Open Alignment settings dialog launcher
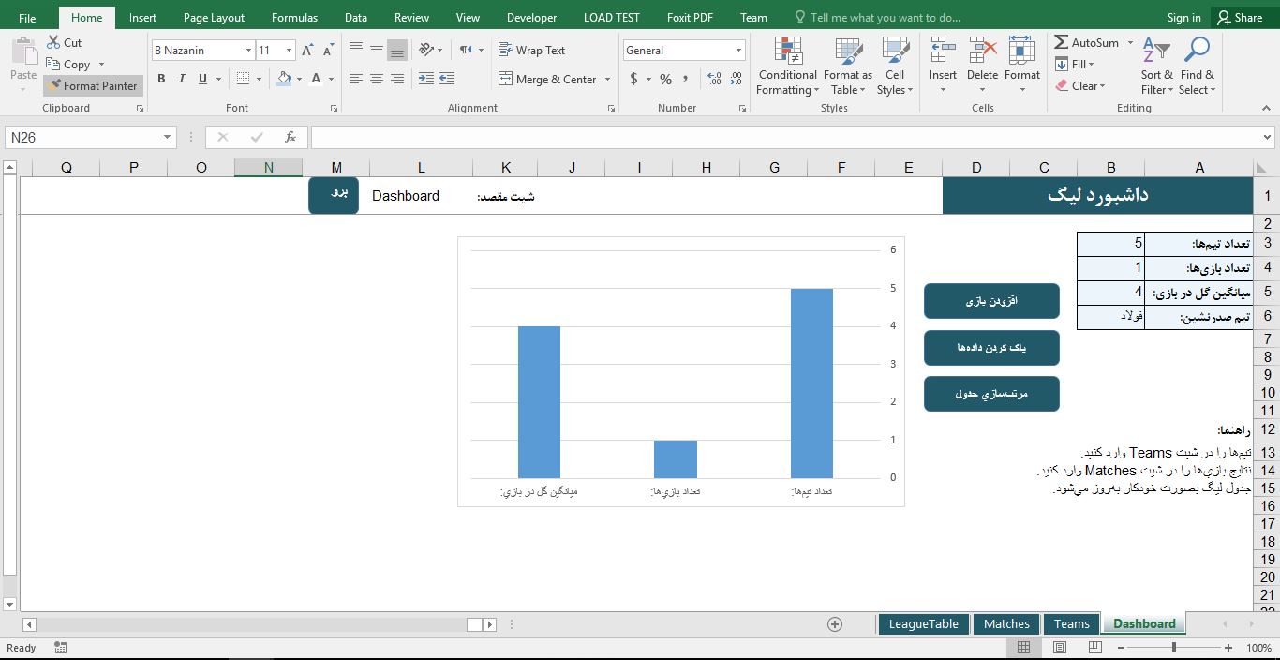 click(611, 109)
